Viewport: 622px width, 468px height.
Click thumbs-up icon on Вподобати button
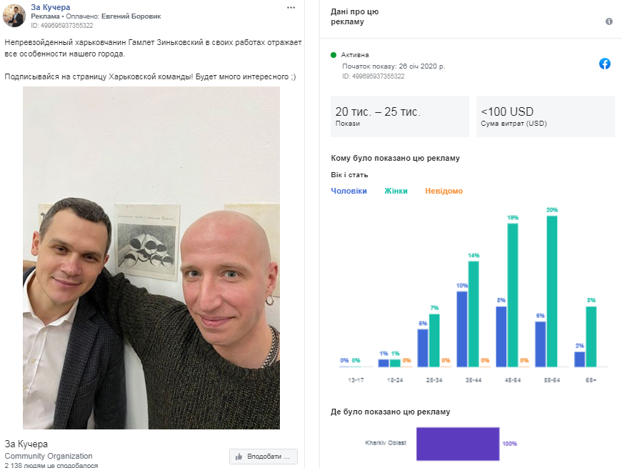239,457
